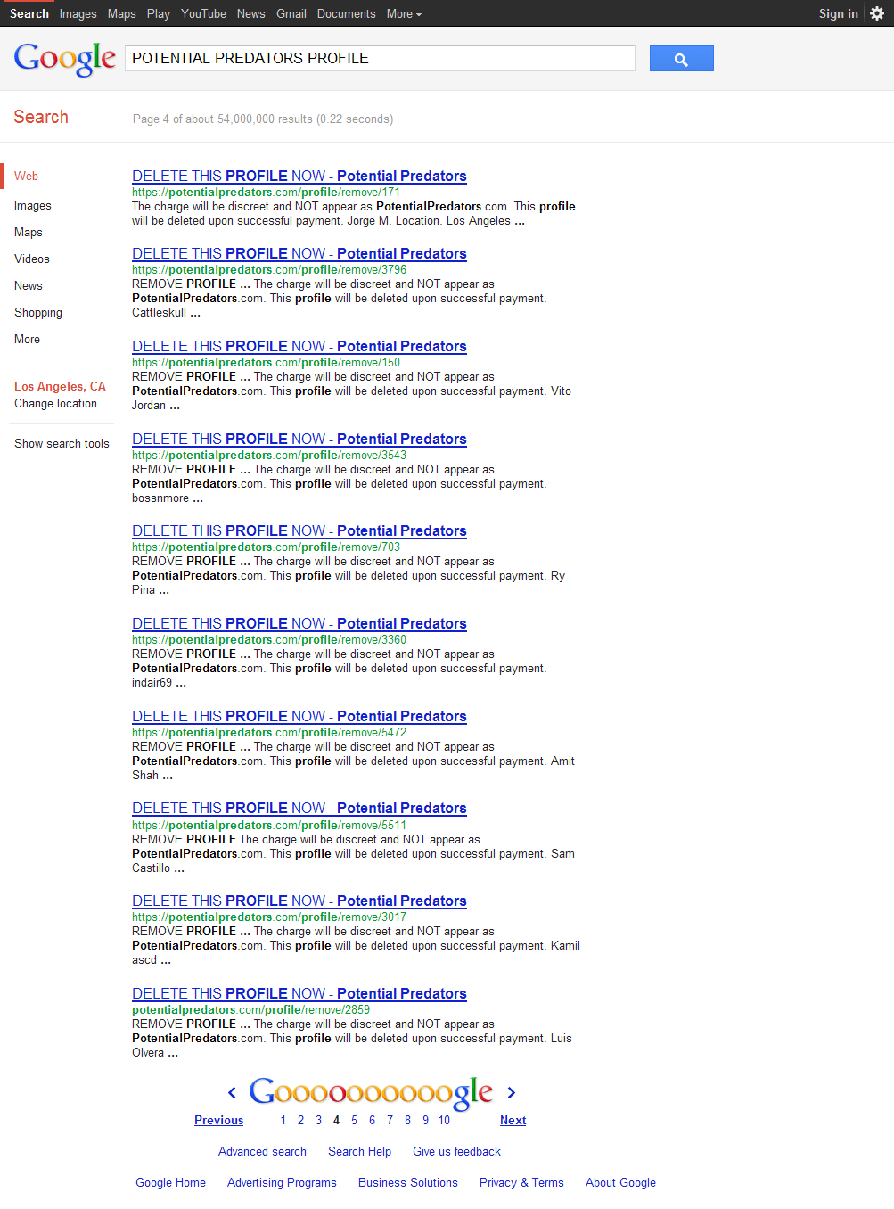This screenshot has width=894, height=1209.
Task: Go to results page 5
Action: tap(354, 1120)
